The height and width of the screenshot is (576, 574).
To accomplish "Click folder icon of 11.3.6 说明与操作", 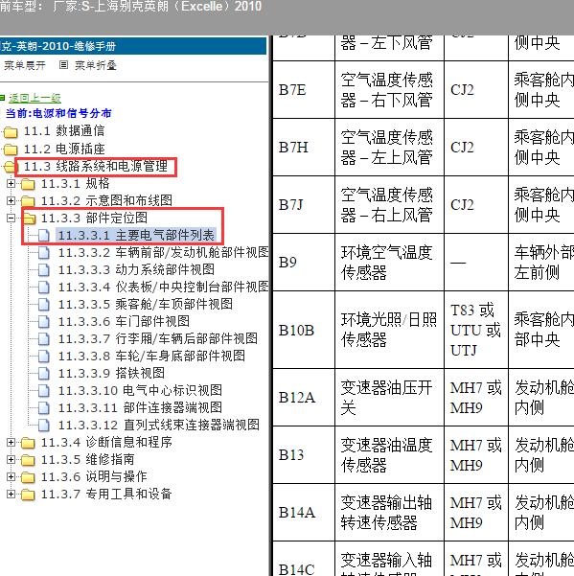I will point(28,477).
